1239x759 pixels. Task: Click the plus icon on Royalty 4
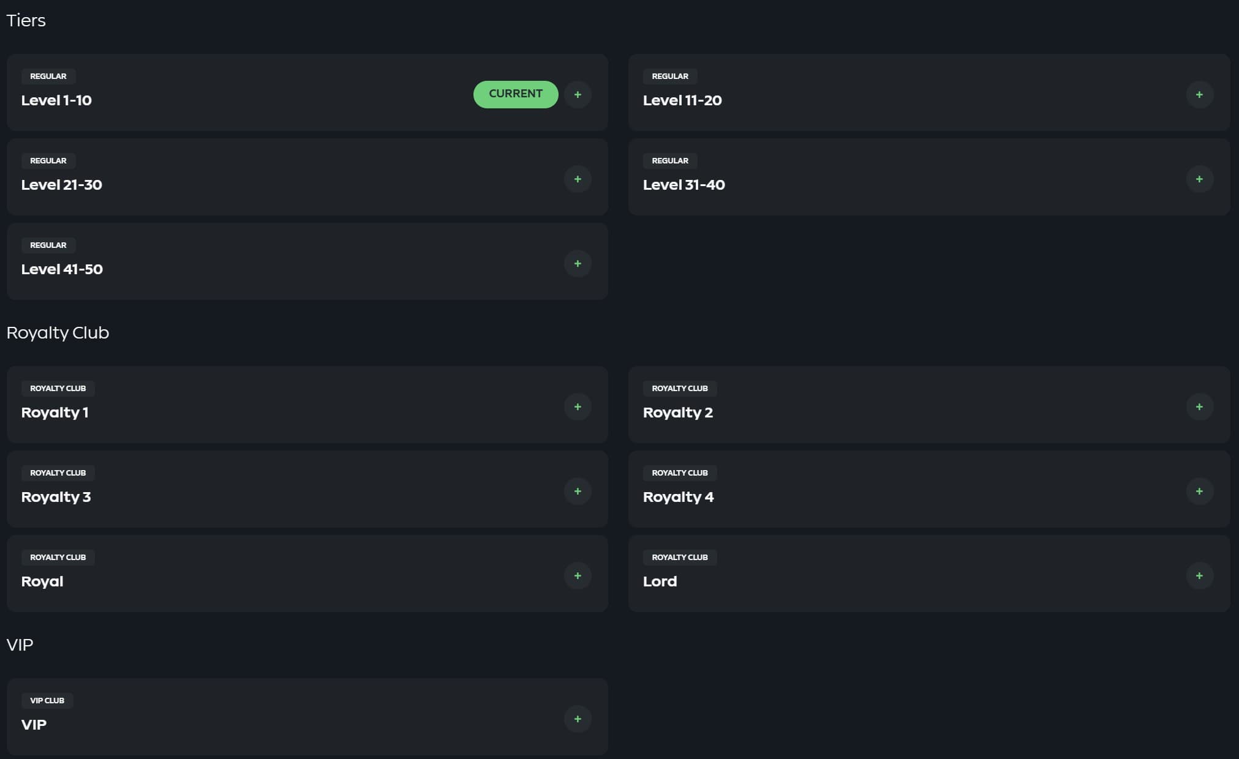1200,491
